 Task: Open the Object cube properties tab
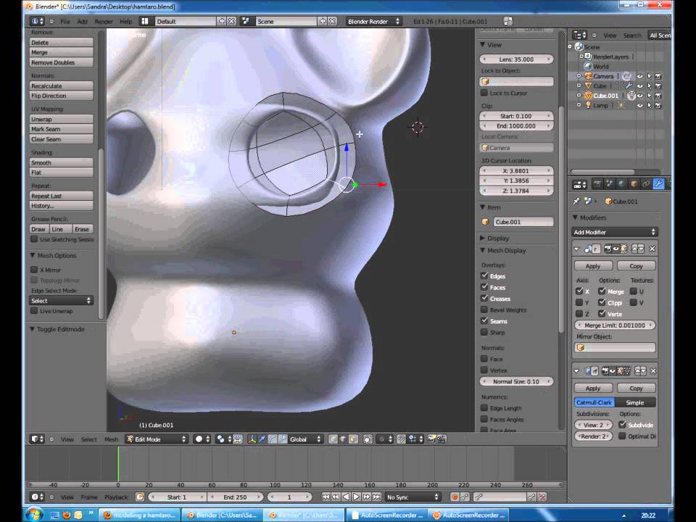[634, 183]
